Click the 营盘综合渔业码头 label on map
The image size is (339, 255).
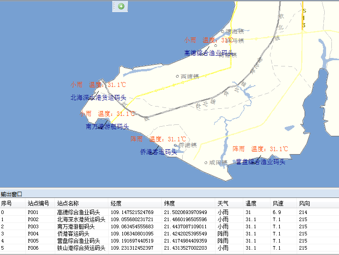pyautogui.click(x=261, y=162)
